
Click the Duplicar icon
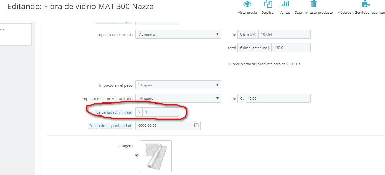(x=268, y=4)
